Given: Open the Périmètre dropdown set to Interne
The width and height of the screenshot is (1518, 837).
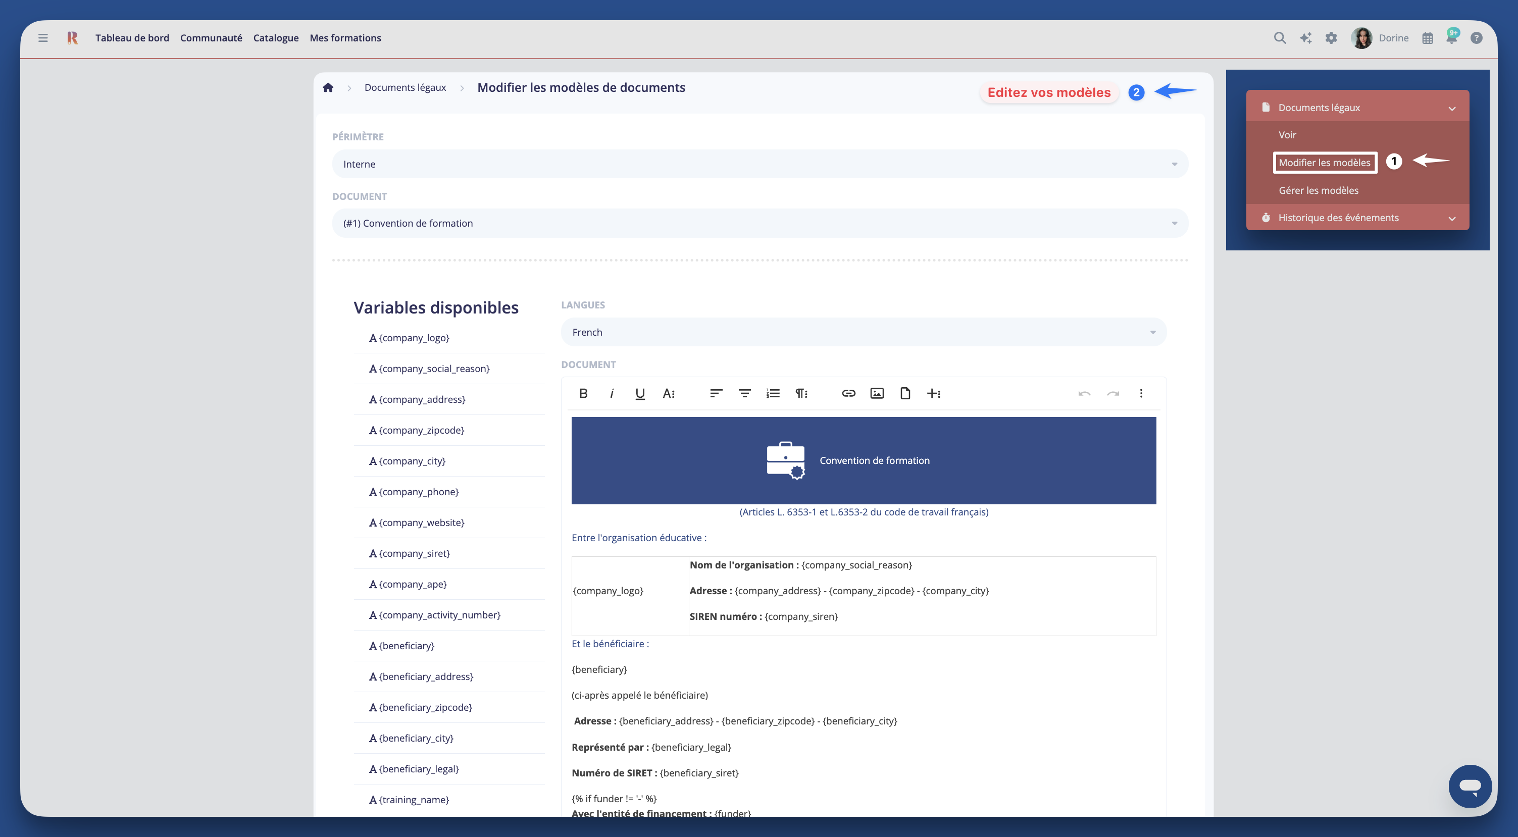Looking at the screenshot, I should click(760, 164).
